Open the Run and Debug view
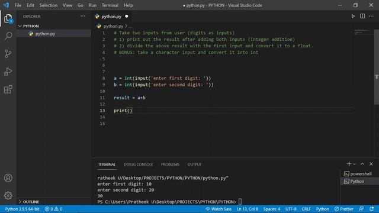 coord(8,72)
